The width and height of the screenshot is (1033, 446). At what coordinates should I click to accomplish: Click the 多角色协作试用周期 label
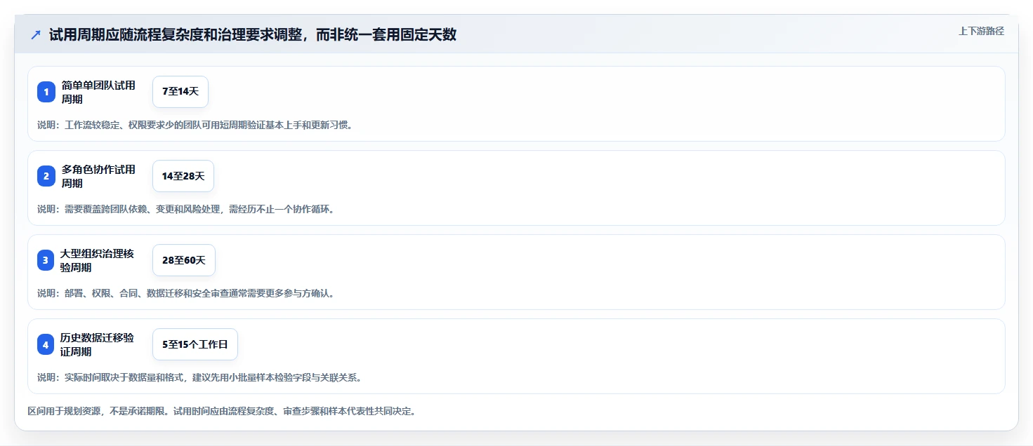point(98,176)
